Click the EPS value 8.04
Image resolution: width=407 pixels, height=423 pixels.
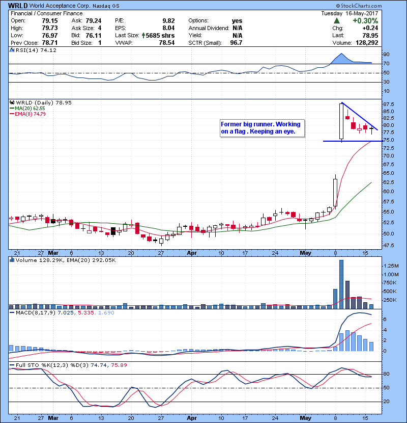(168, 28)
